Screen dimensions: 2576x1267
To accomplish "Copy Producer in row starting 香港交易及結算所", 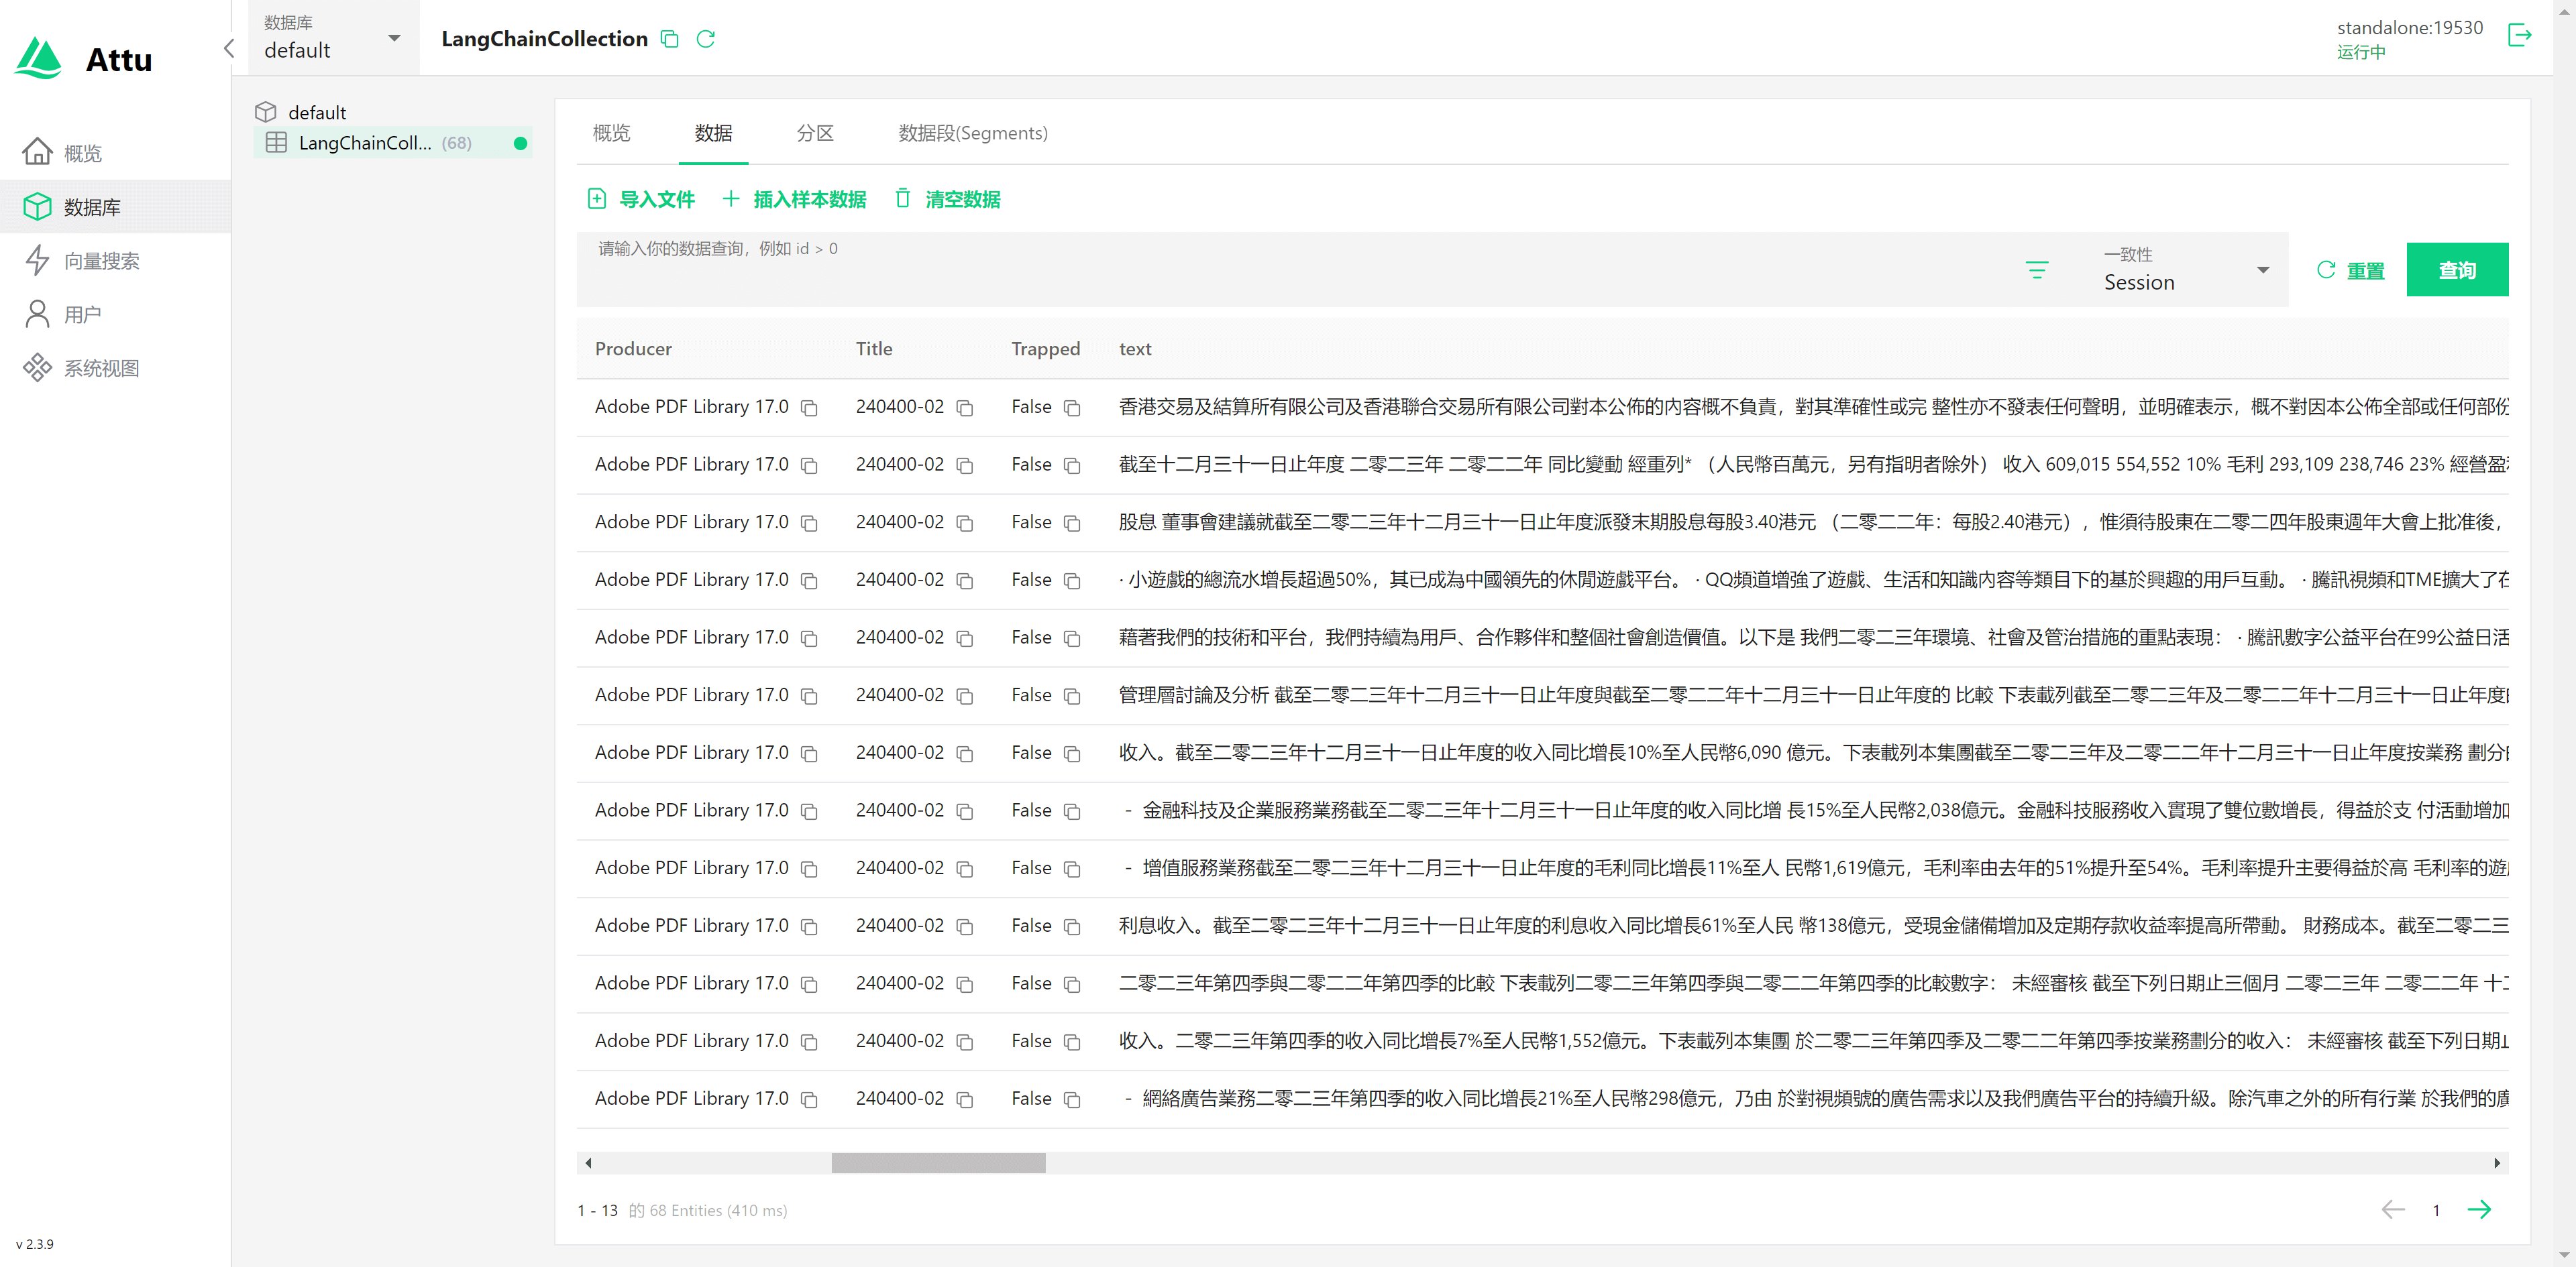I will click(809, 408).
